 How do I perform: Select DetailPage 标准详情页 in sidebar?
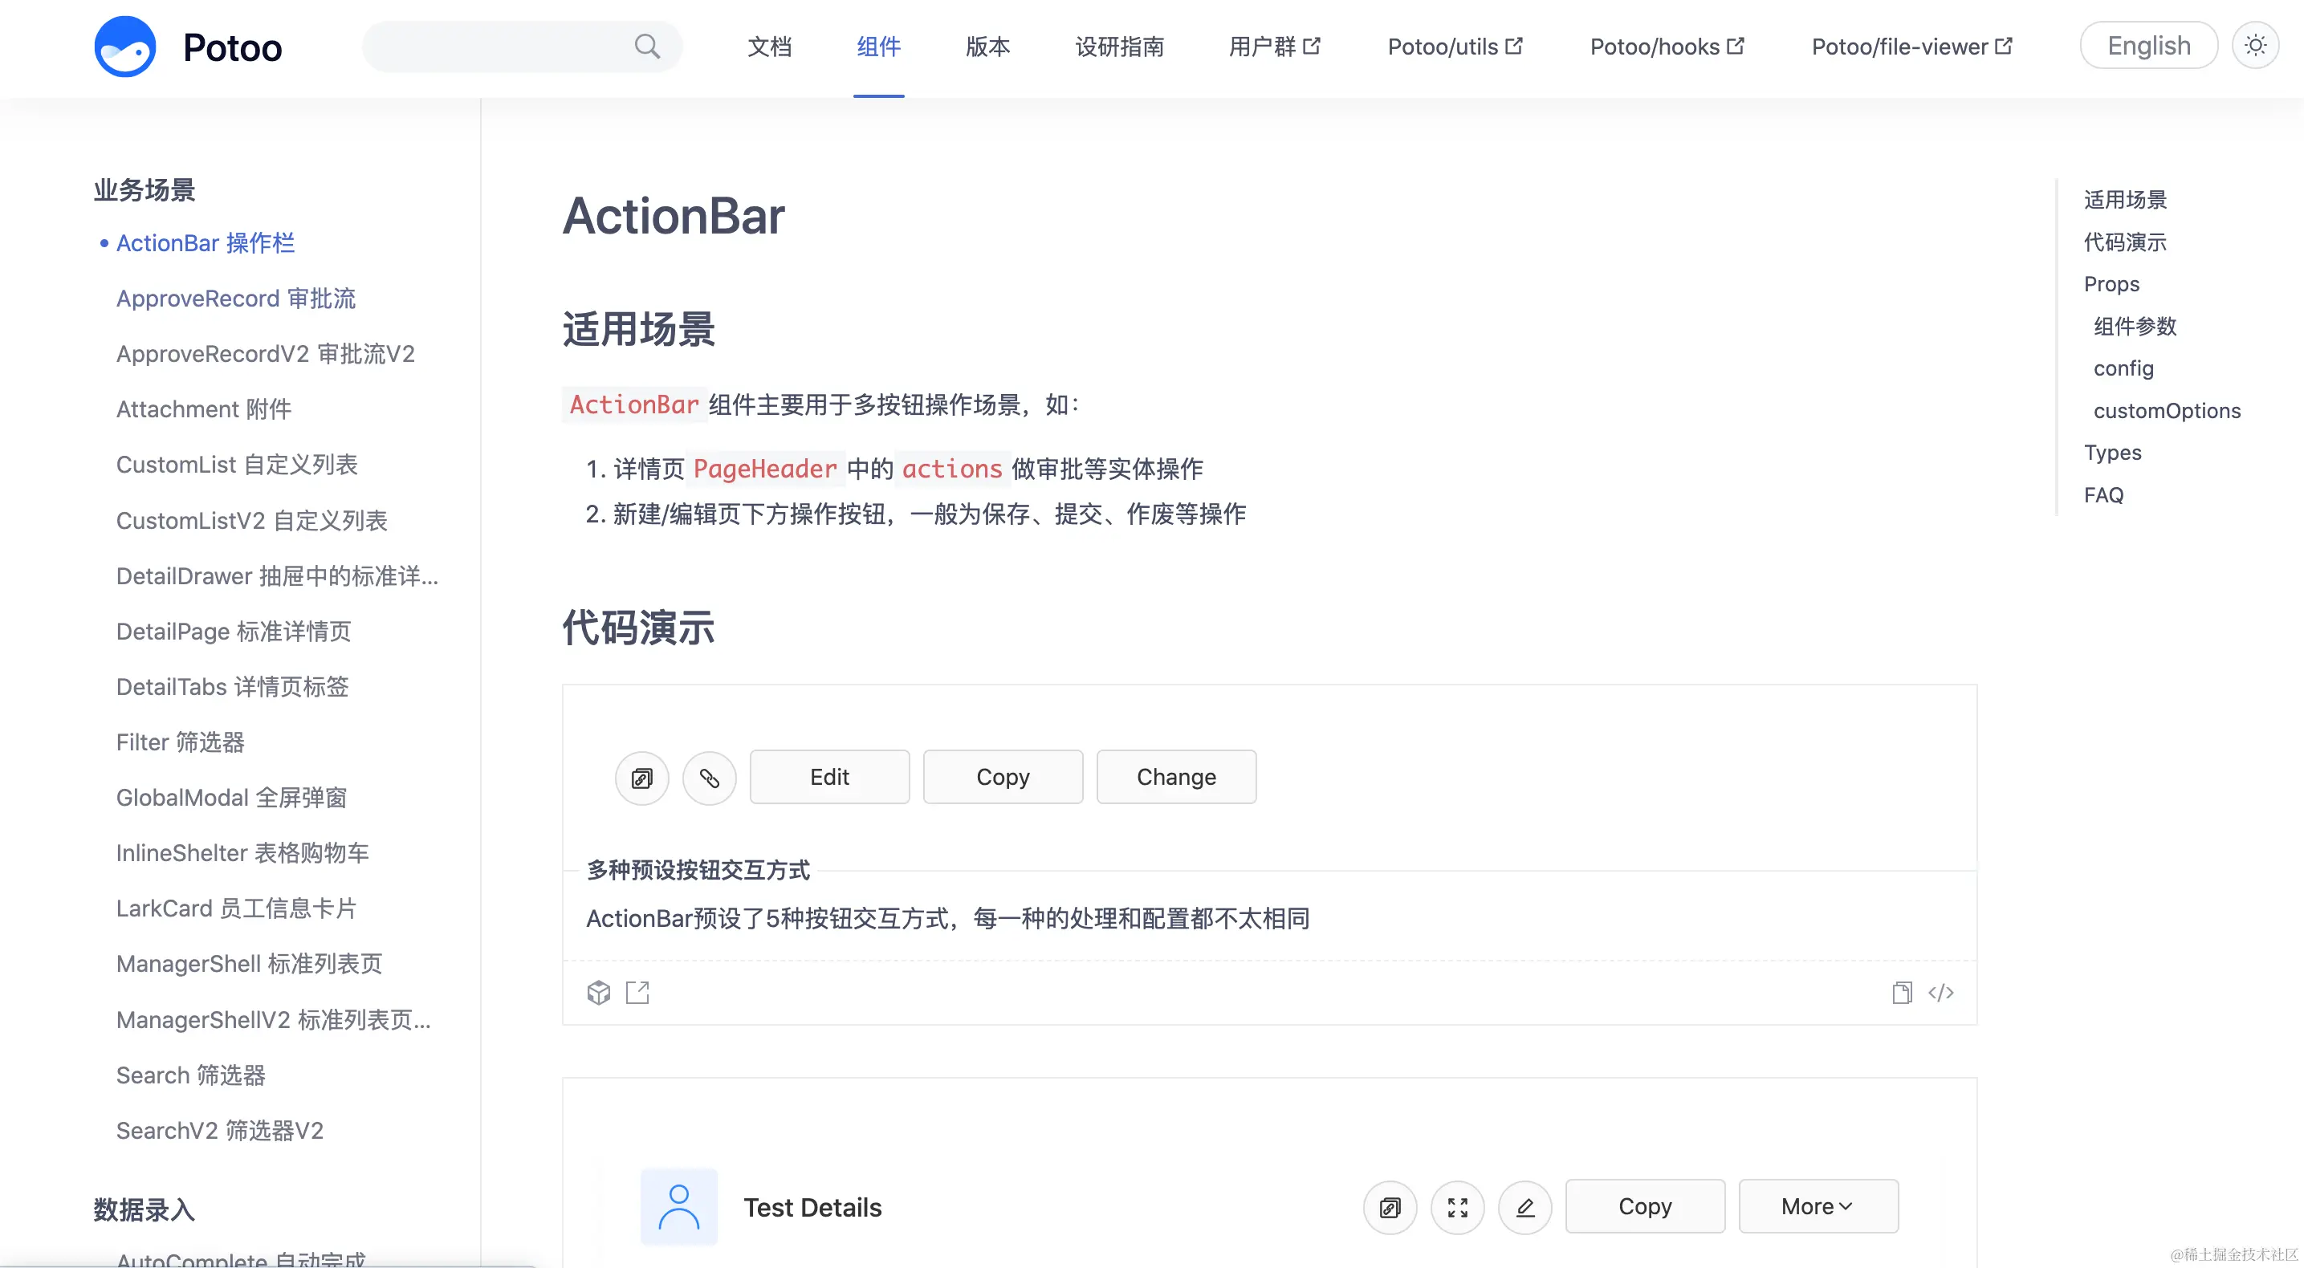click(x=234, y=632)
